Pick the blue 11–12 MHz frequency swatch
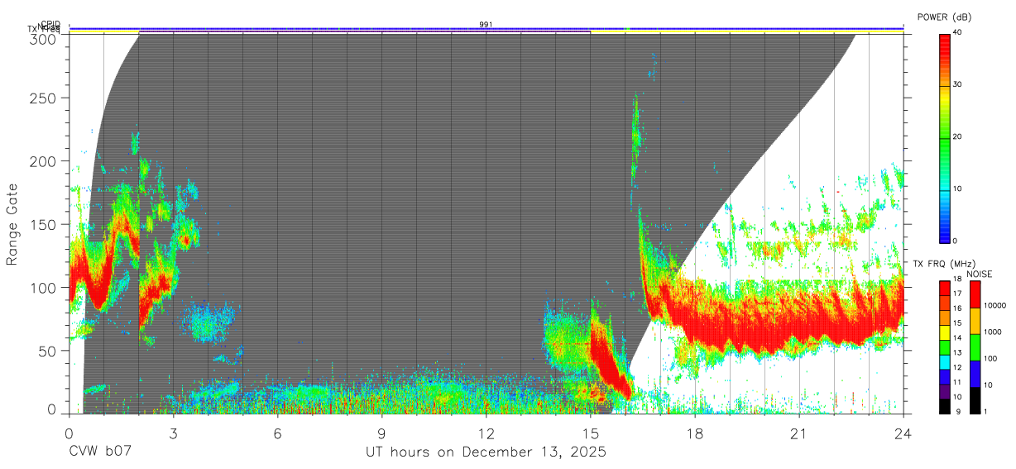The image size is (1016, 469). pos(945,376)
